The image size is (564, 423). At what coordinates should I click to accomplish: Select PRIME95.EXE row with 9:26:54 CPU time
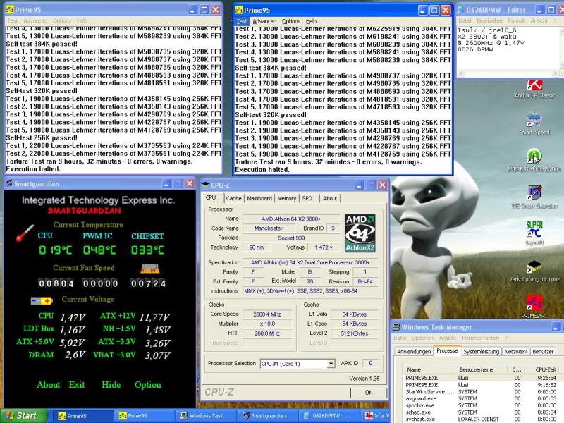click(x=481, y=378)
